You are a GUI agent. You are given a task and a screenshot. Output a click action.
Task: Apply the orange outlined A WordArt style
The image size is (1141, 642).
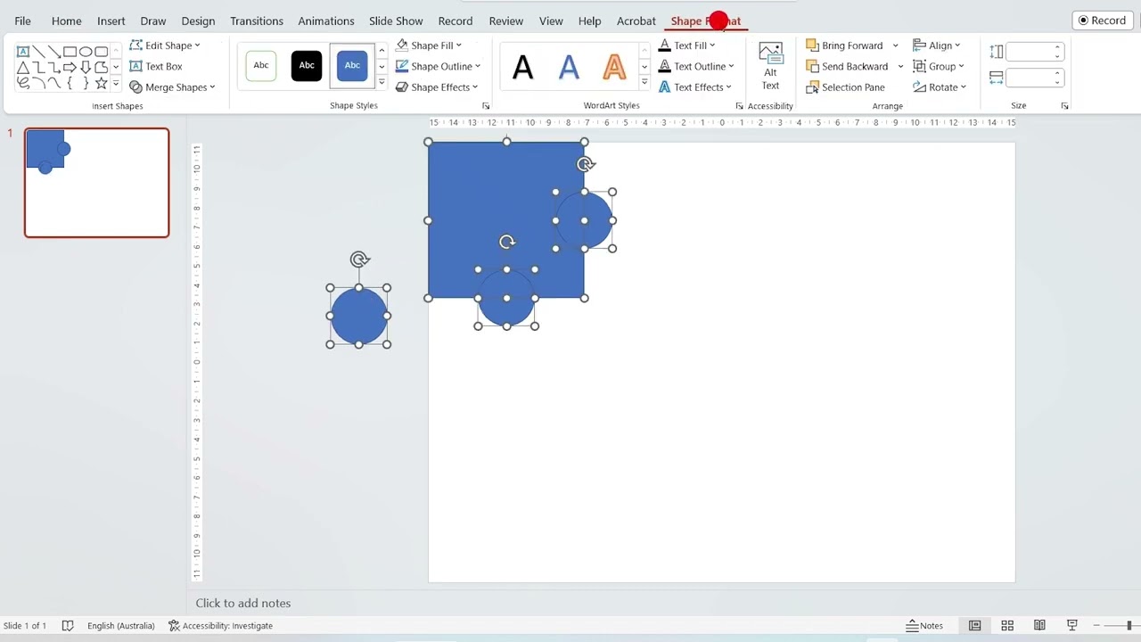(x=614, y=67)
